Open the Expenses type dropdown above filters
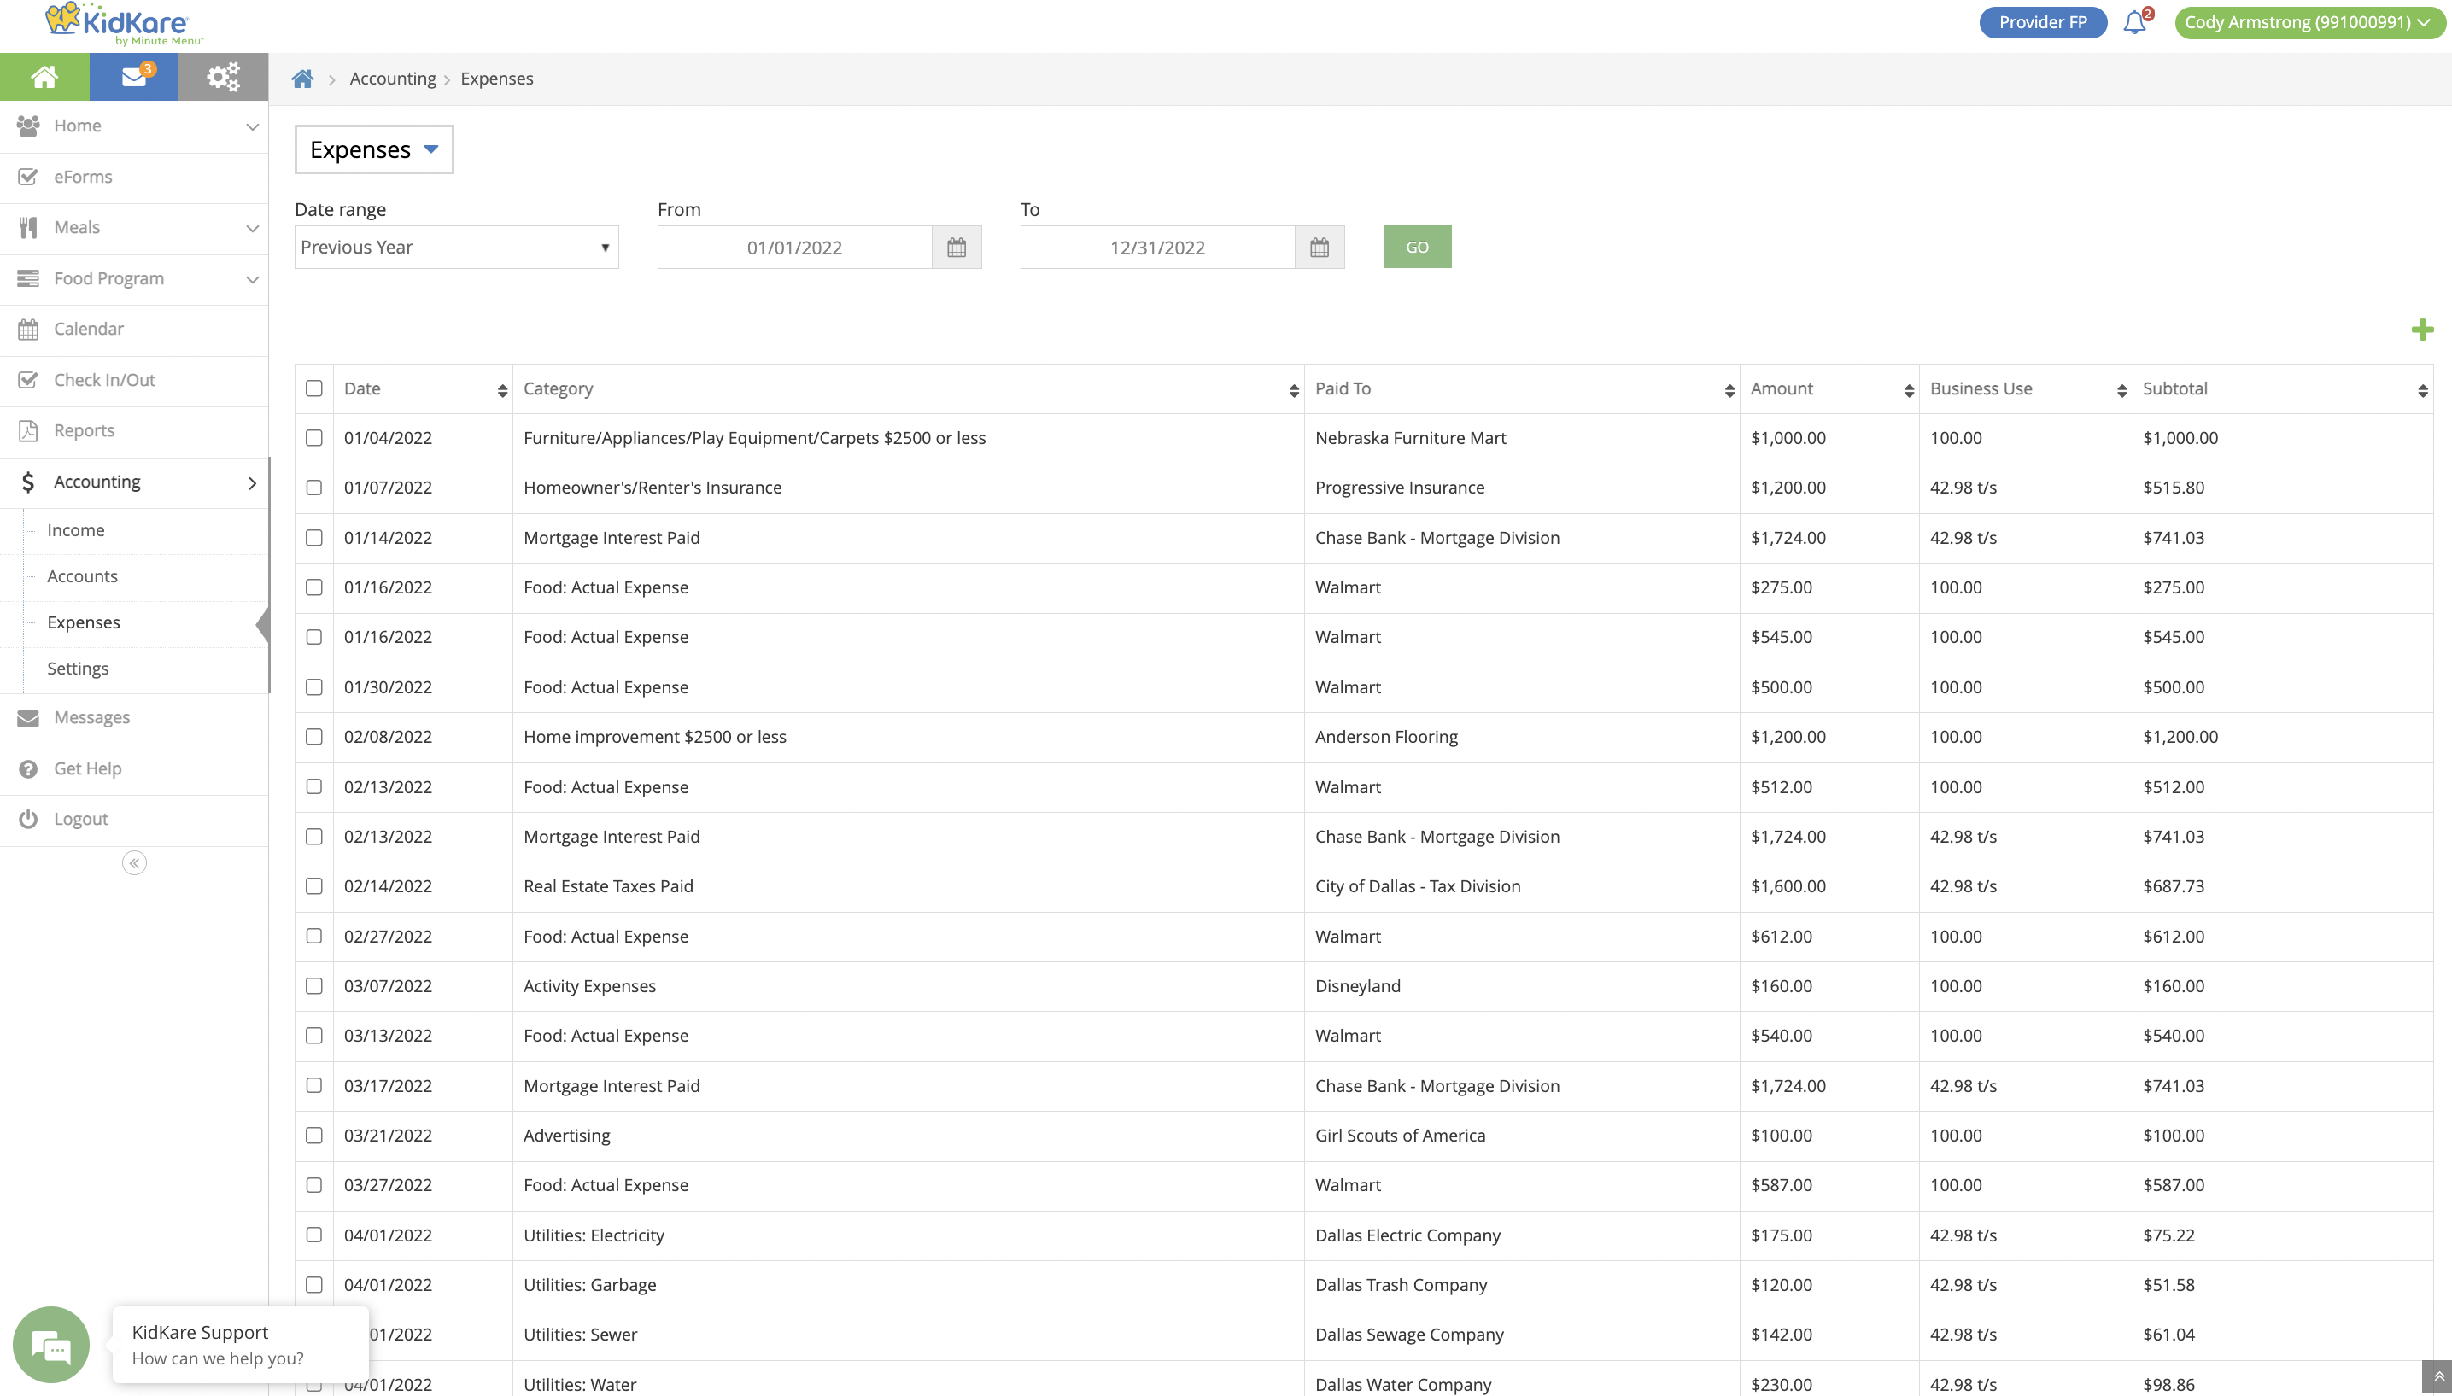Screen dimensions: 2452x1396 coord(373,149)
